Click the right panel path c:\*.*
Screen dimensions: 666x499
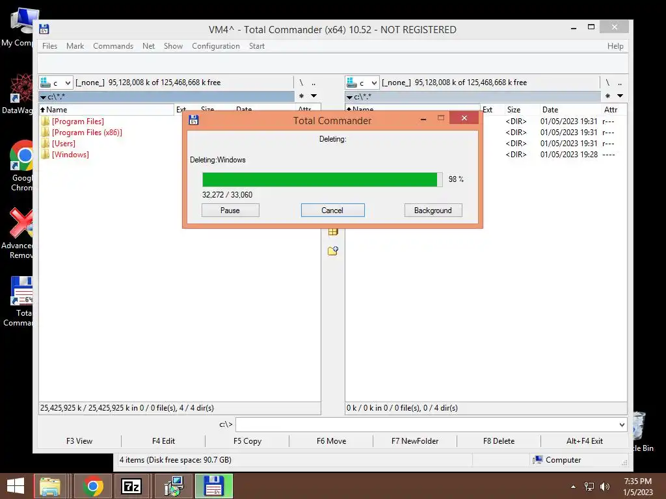pos(473,97)
